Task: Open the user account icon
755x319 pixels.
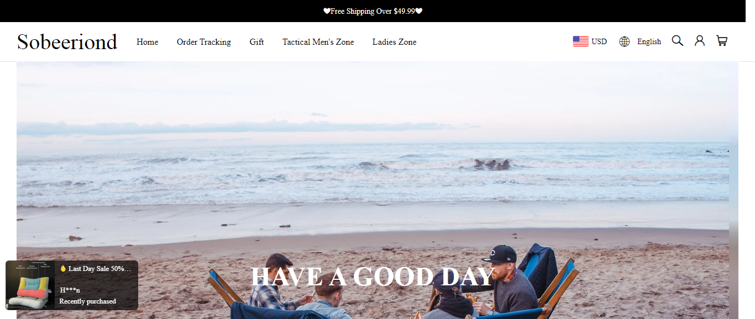Action: pyautogui.click(x=700, y=41)
